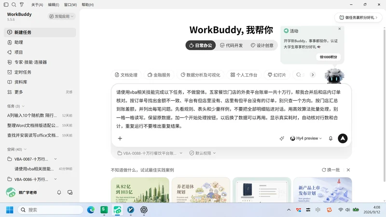Click 做任务赢积分好礼 button
Viewport: 386px width, 217px height.
pyautogui.click(x=358, y=17)
